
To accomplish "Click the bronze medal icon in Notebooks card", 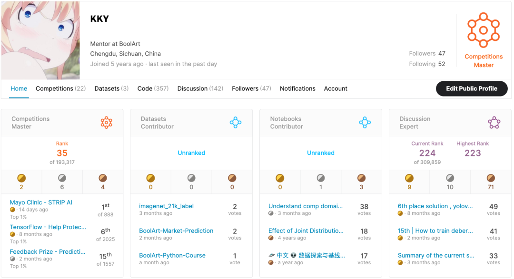I will (362, 178).
